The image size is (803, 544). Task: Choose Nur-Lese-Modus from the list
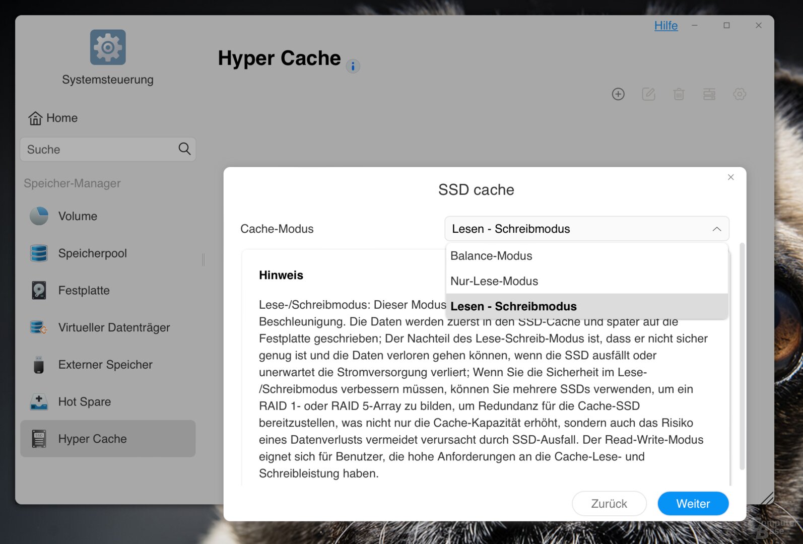tap(494, 281)
